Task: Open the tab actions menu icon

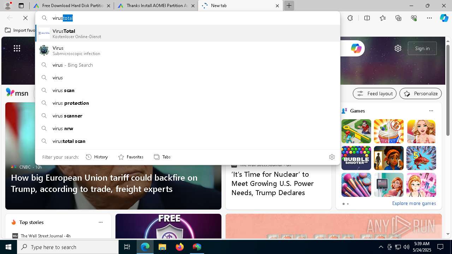Action: click(x=21, y=6)
